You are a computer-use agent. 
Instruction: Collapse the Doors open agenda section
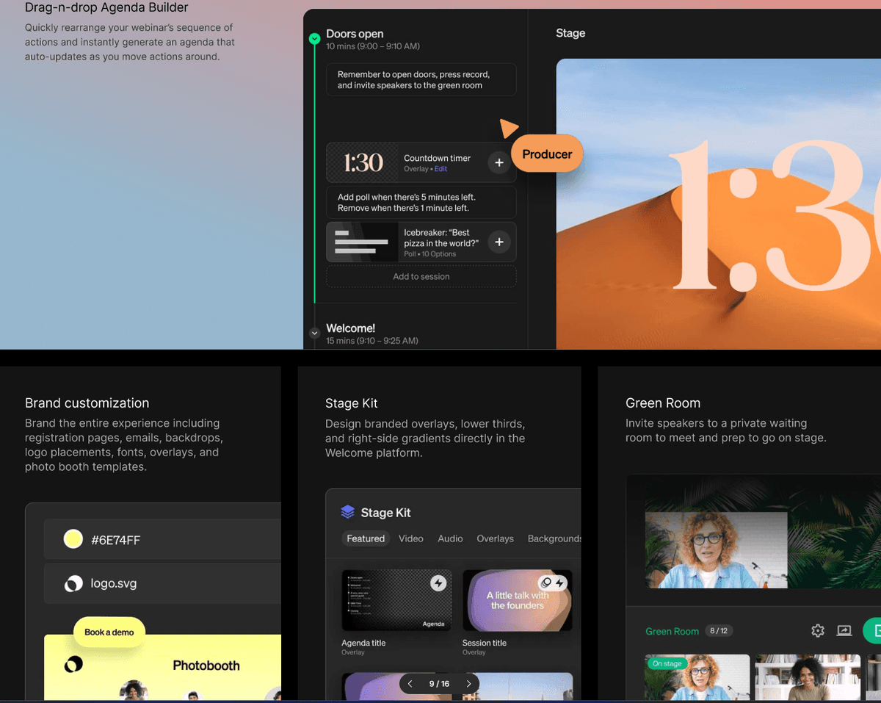click(x=314, y=38)
